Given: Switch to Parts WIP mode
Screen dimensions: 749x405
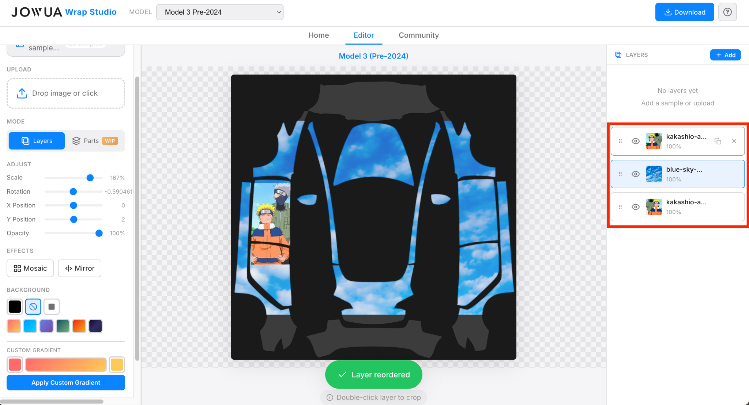Looking at the screenshot, I should (x=95, y=141).
